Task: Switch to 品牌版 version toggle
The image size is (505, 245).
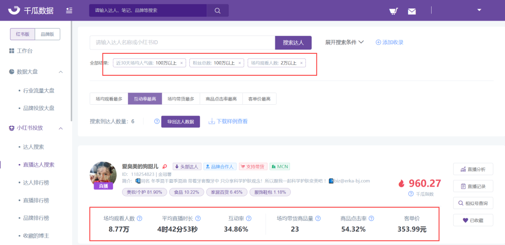Action: click(x=47, y=34)
